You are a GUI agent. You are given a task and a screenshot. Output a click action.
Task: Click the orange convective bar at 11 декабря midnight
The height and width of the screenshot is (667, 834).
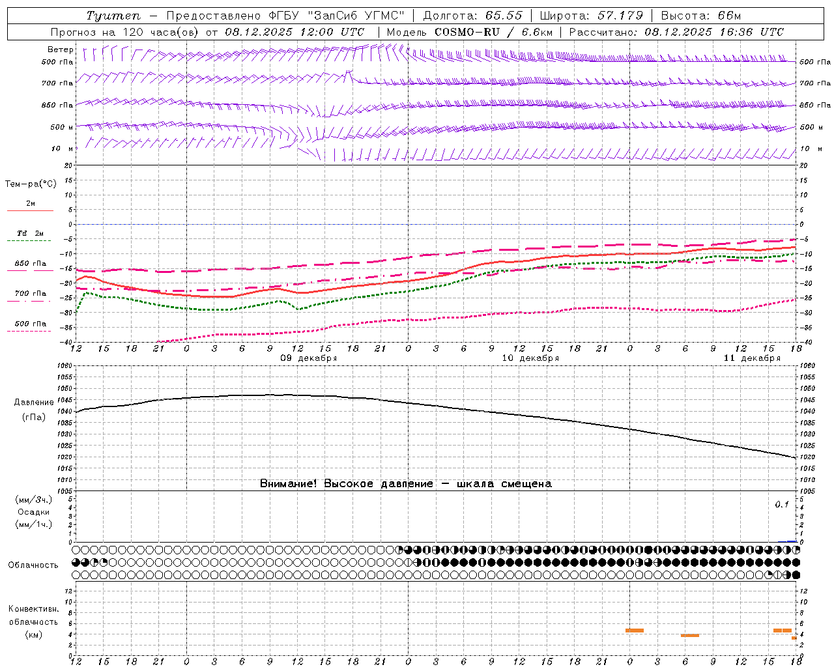click(x=635, y=631)
